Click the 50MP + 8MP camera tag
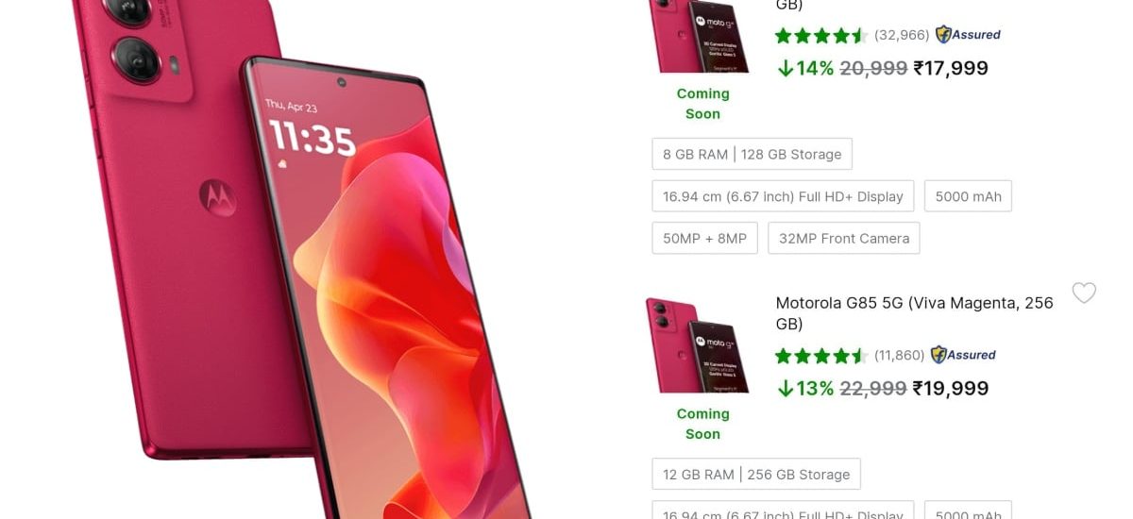 click(704, 238)
